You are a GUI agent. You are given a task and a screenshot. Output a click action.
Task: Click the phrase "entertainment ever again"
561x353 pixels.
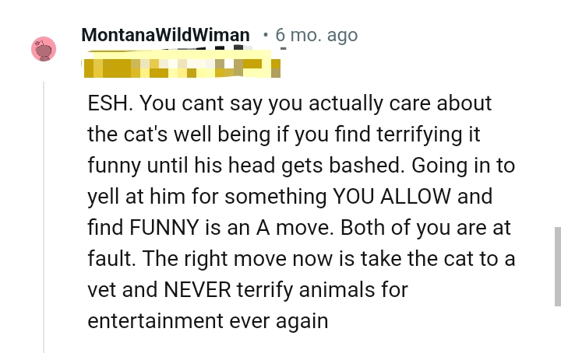coord(207,321)
